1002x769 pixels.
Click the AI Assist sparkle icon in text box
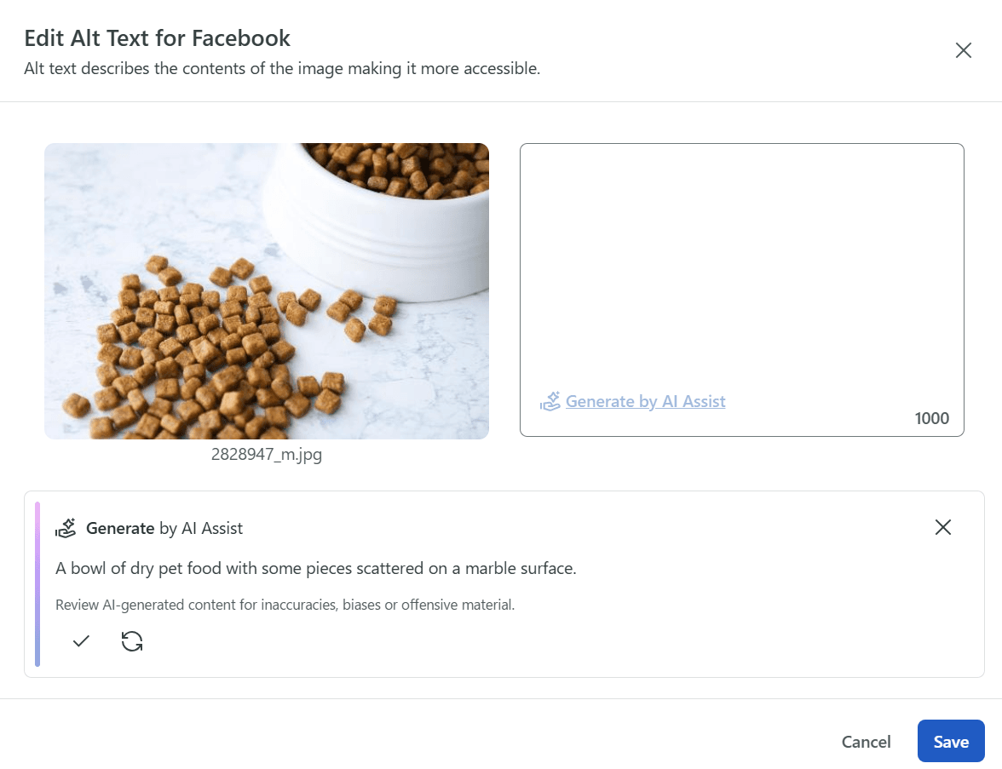pos(550,401)
